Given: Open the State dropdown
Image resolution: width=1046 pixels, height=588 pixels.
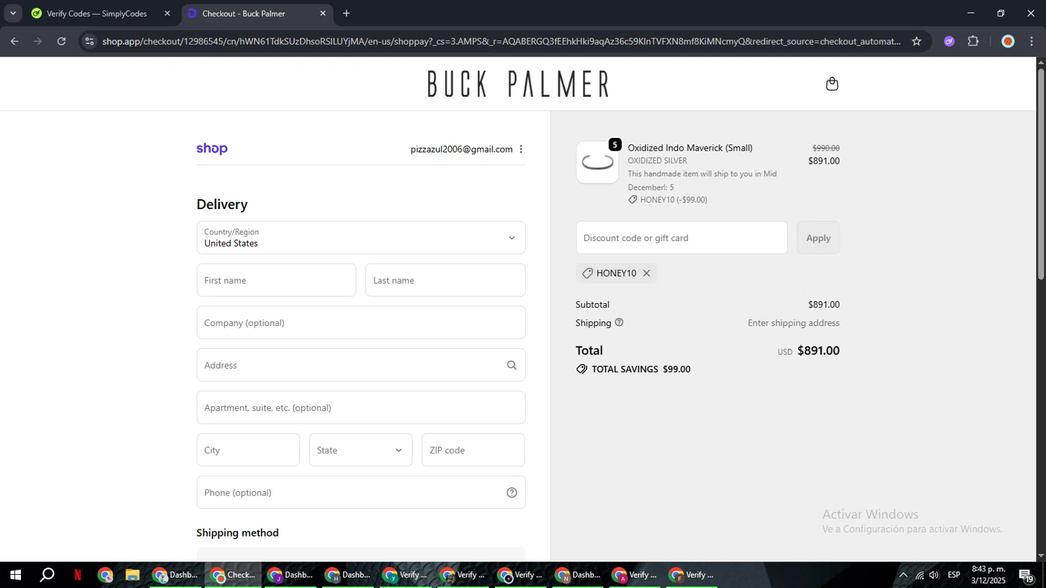Looking at the screenshot, I should [x=361, y=450].
